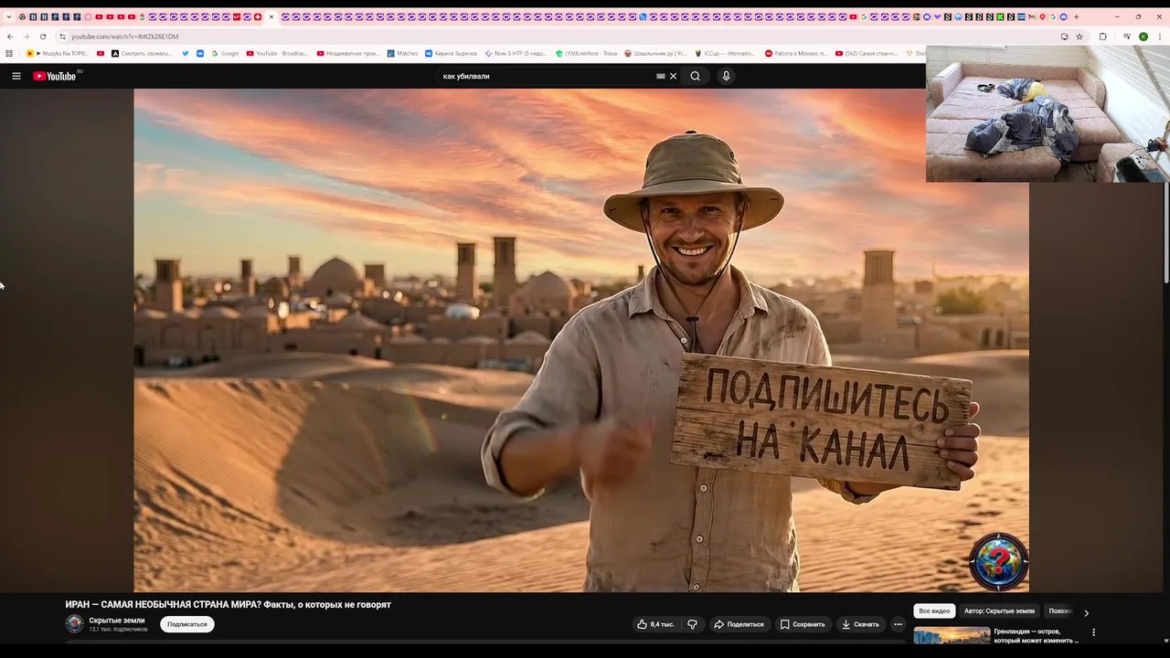The width and height of the screenshot is (1170, 658).
Task: Open the Скрытые земли channel avatar
Action: click(74, 623)
